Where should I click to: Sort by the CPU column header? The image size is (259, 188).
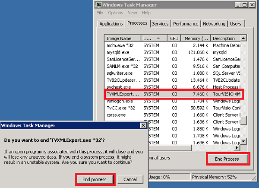[174, 38]
